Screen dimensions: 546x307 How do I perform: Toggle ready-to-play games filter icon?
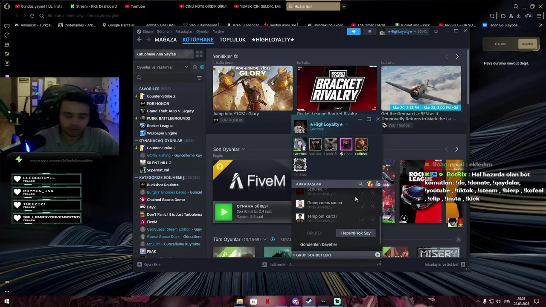pyautogui.click(x=202, y=67)
